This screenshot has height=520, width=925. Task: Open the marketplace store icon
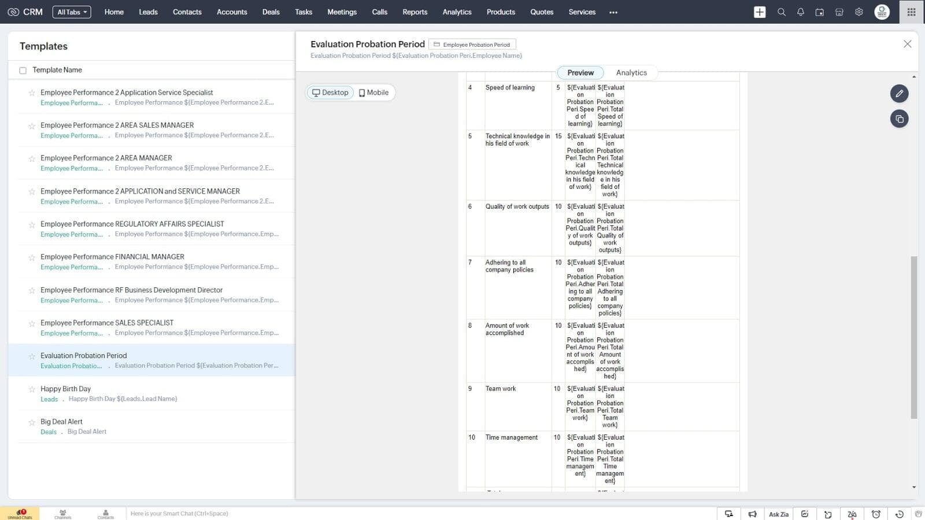(839, 12)
